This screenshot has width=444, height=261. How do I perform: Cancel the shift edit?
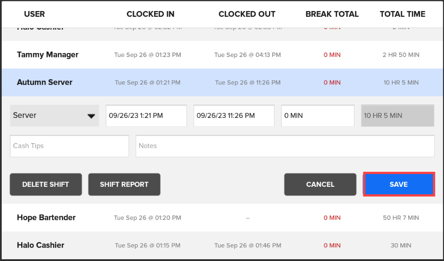[x=320, y=184]
